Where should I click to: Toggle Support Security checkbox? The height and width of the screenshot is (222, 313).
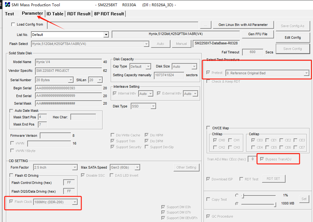[x=113, y=147]
